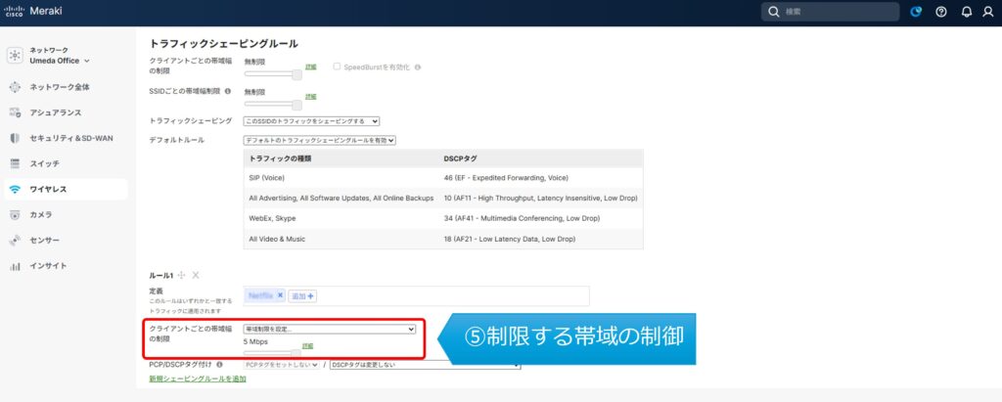Click the 5 Mbps bandwidth limit slider
The width and height of the screenshot is (1002, 402).
pyautogui.click(x=272, y=350)
